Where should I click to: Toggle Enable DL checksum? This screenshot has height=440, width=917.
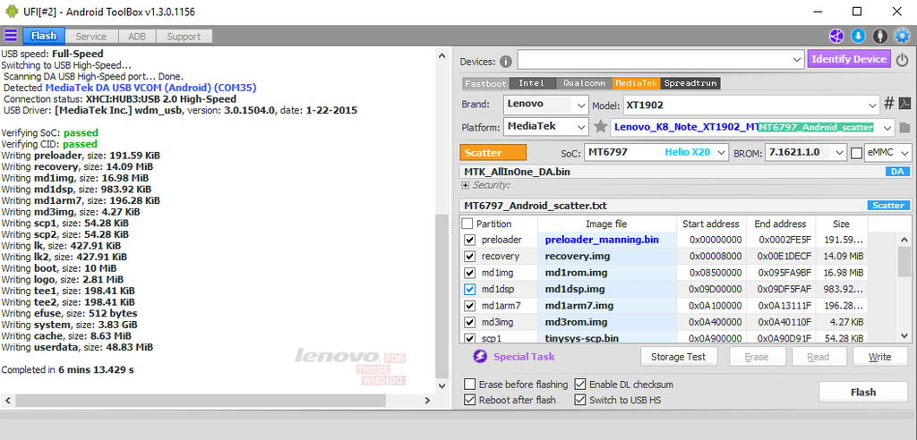[580, 385]
